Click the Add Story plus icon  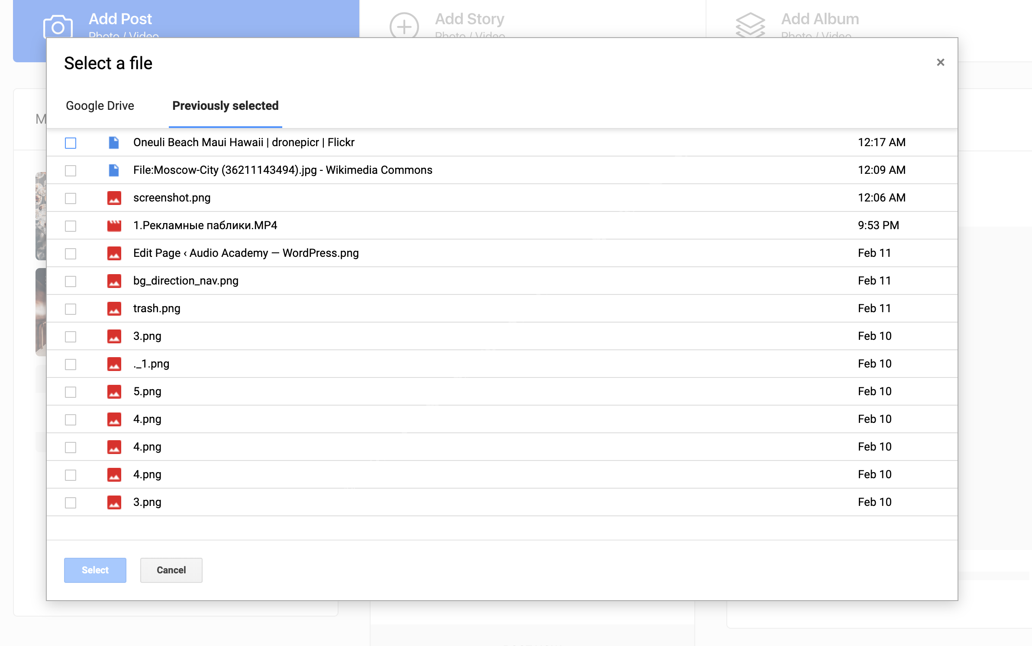tap(404, 27)
